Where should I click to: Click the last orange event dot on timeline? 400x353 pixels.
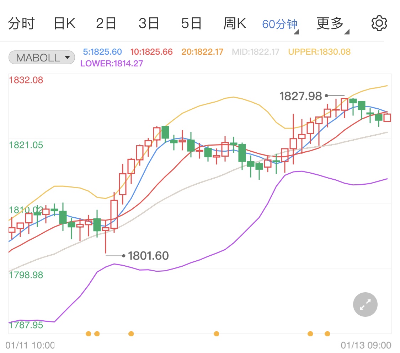[327, 333]
